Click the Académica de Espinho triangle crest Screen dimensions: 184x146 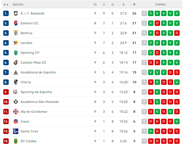(16, 72)
